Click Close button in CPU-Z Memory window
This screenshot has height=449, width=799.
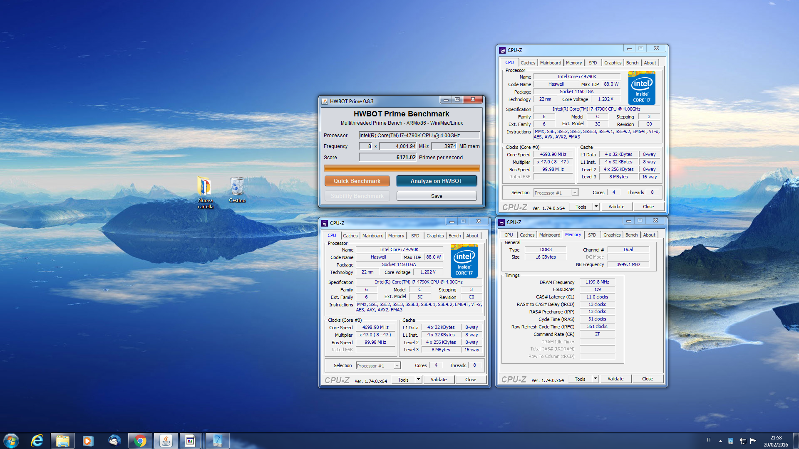coord(648,379)
